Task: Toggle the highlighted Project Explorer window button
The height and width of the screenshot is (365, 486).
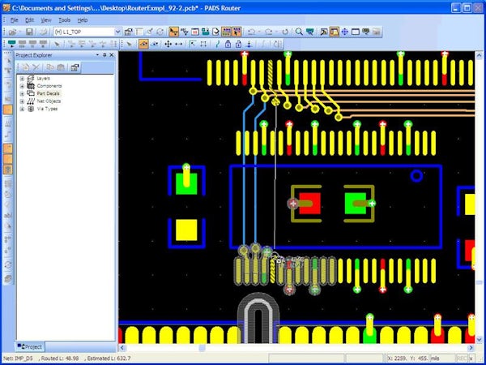Action: click(x=334, y=32)
